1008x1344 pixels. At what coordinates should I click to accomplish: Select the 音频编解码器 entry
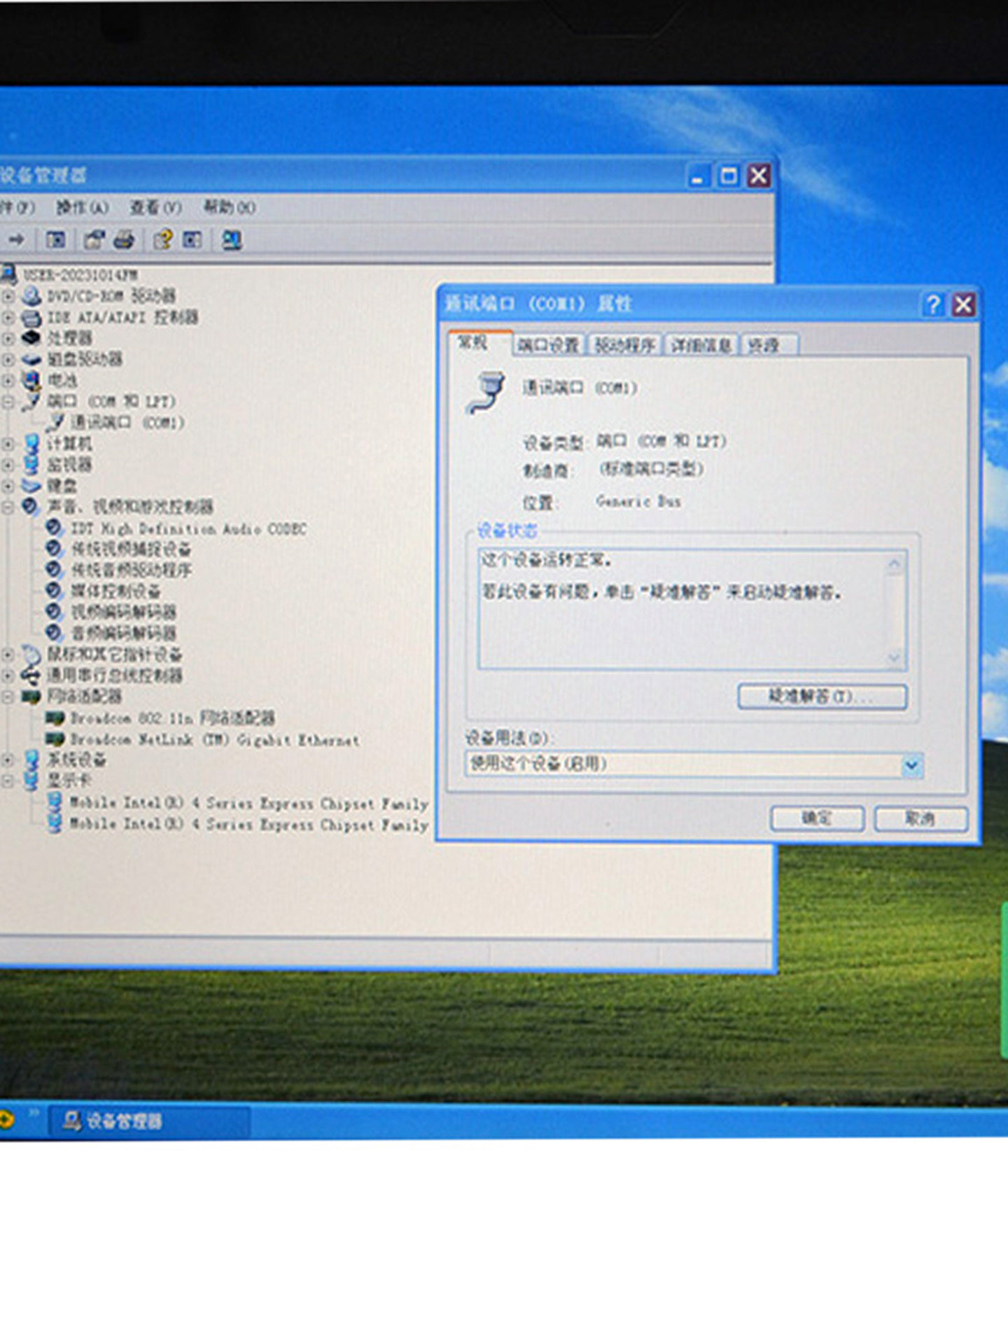tap(123, 633)
